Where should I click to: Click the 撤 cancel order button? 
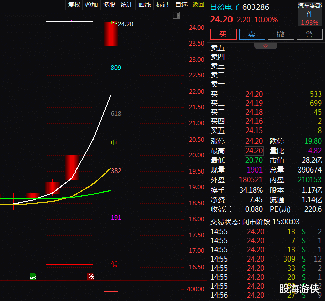pos(281,34)
